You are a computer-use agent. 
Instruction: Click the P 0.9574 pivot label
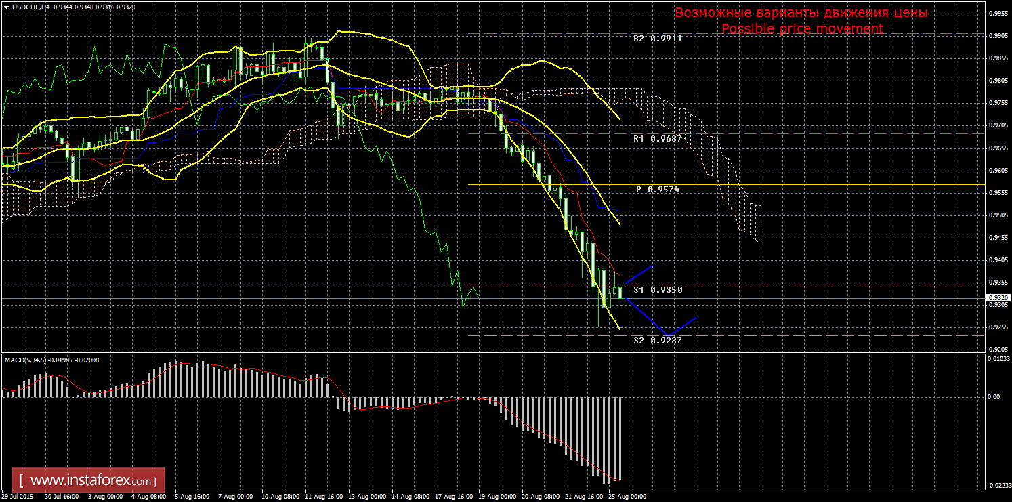(x=657, y=190)
